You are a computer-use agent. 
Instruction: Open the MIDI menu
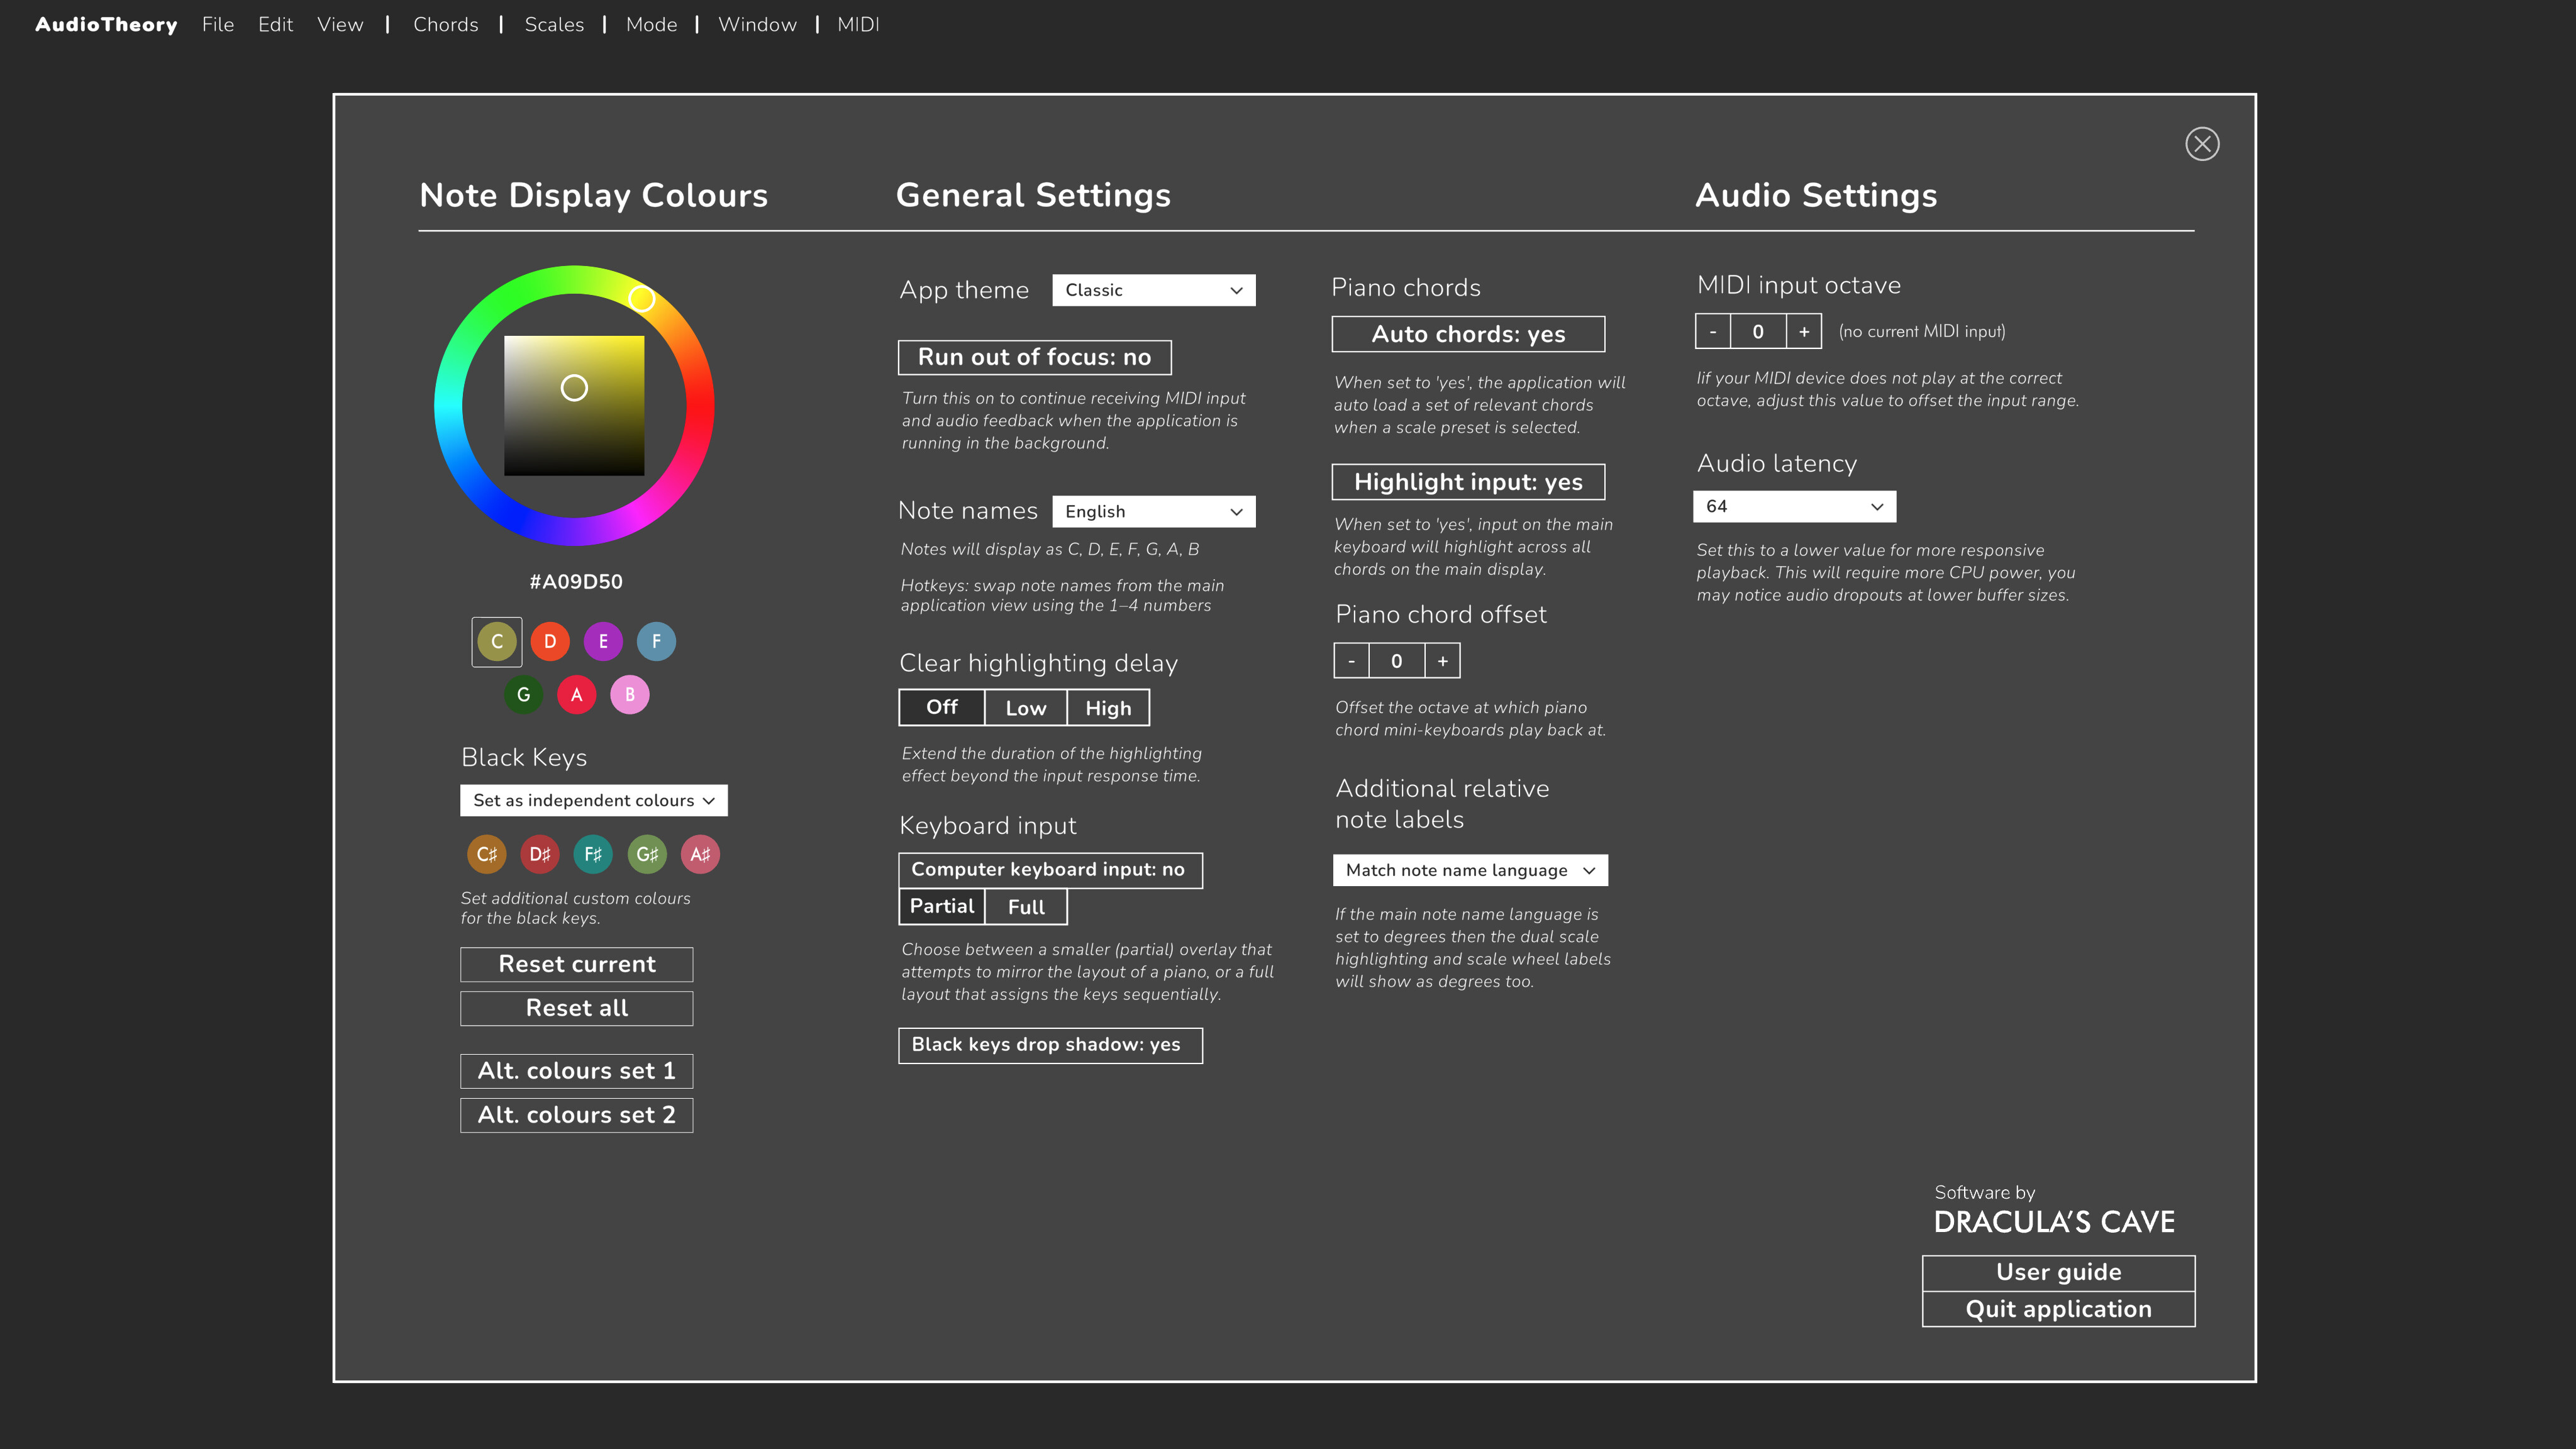click(x=858, y=24)
